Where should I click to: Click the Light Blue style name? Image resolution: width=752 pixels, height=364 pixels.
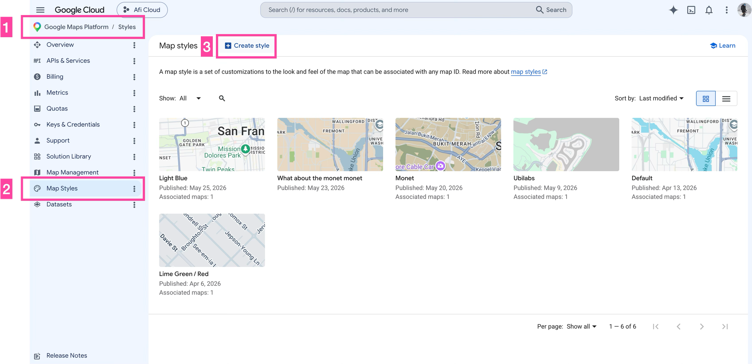(x=173, y=178)
